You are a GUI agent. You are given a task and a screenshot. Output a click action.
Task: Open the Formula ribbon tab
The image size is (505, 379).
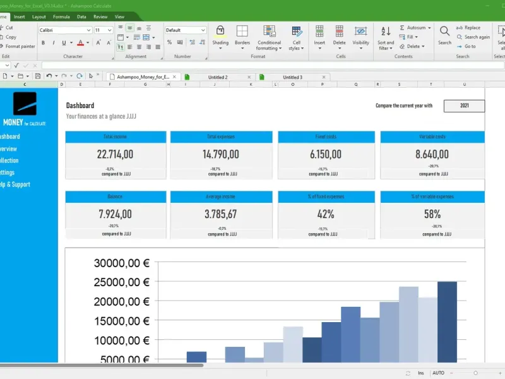61,16
